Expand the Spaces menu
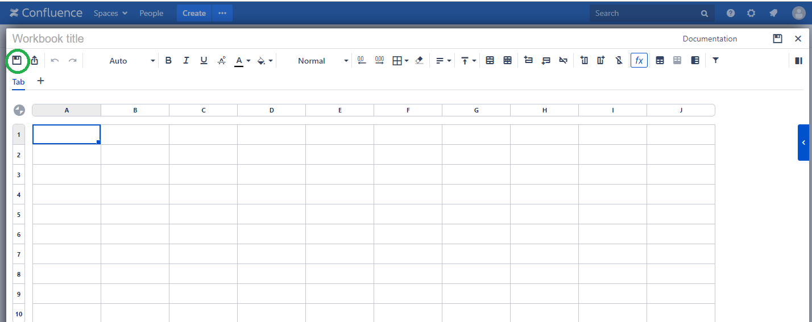 click(110, 13)
